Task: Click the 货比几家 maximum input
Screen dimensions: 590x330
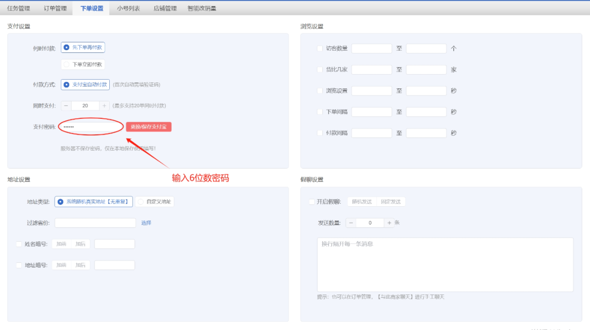Action: pos(426,69)
